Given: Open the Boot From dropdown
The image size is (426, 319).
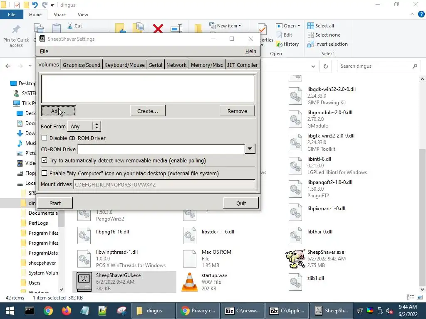Looking at the screenshot, I should click(84, 126).
